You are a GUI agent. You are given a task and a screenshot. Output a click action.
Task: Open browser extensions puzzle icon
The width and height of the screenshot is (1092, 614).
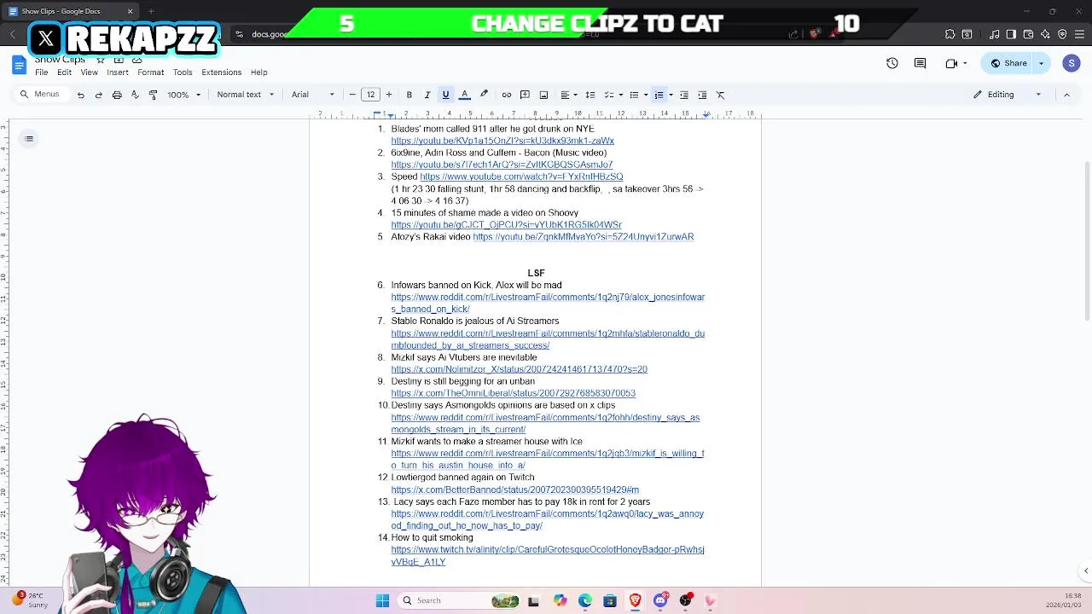coord(950,34)
